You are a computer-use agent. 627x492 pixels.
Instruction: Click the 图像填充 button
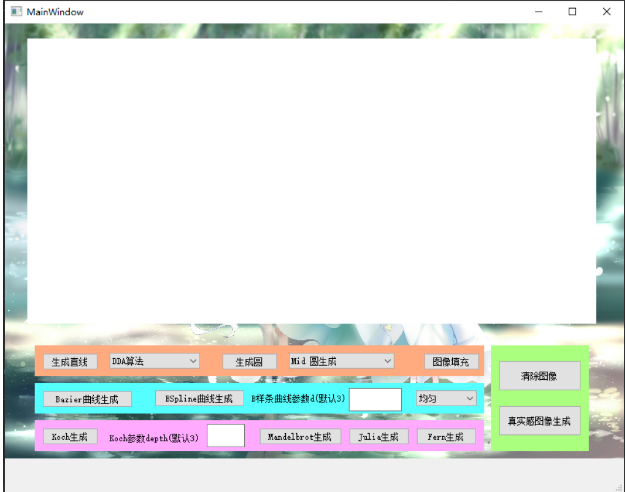(x=451, y=361)
